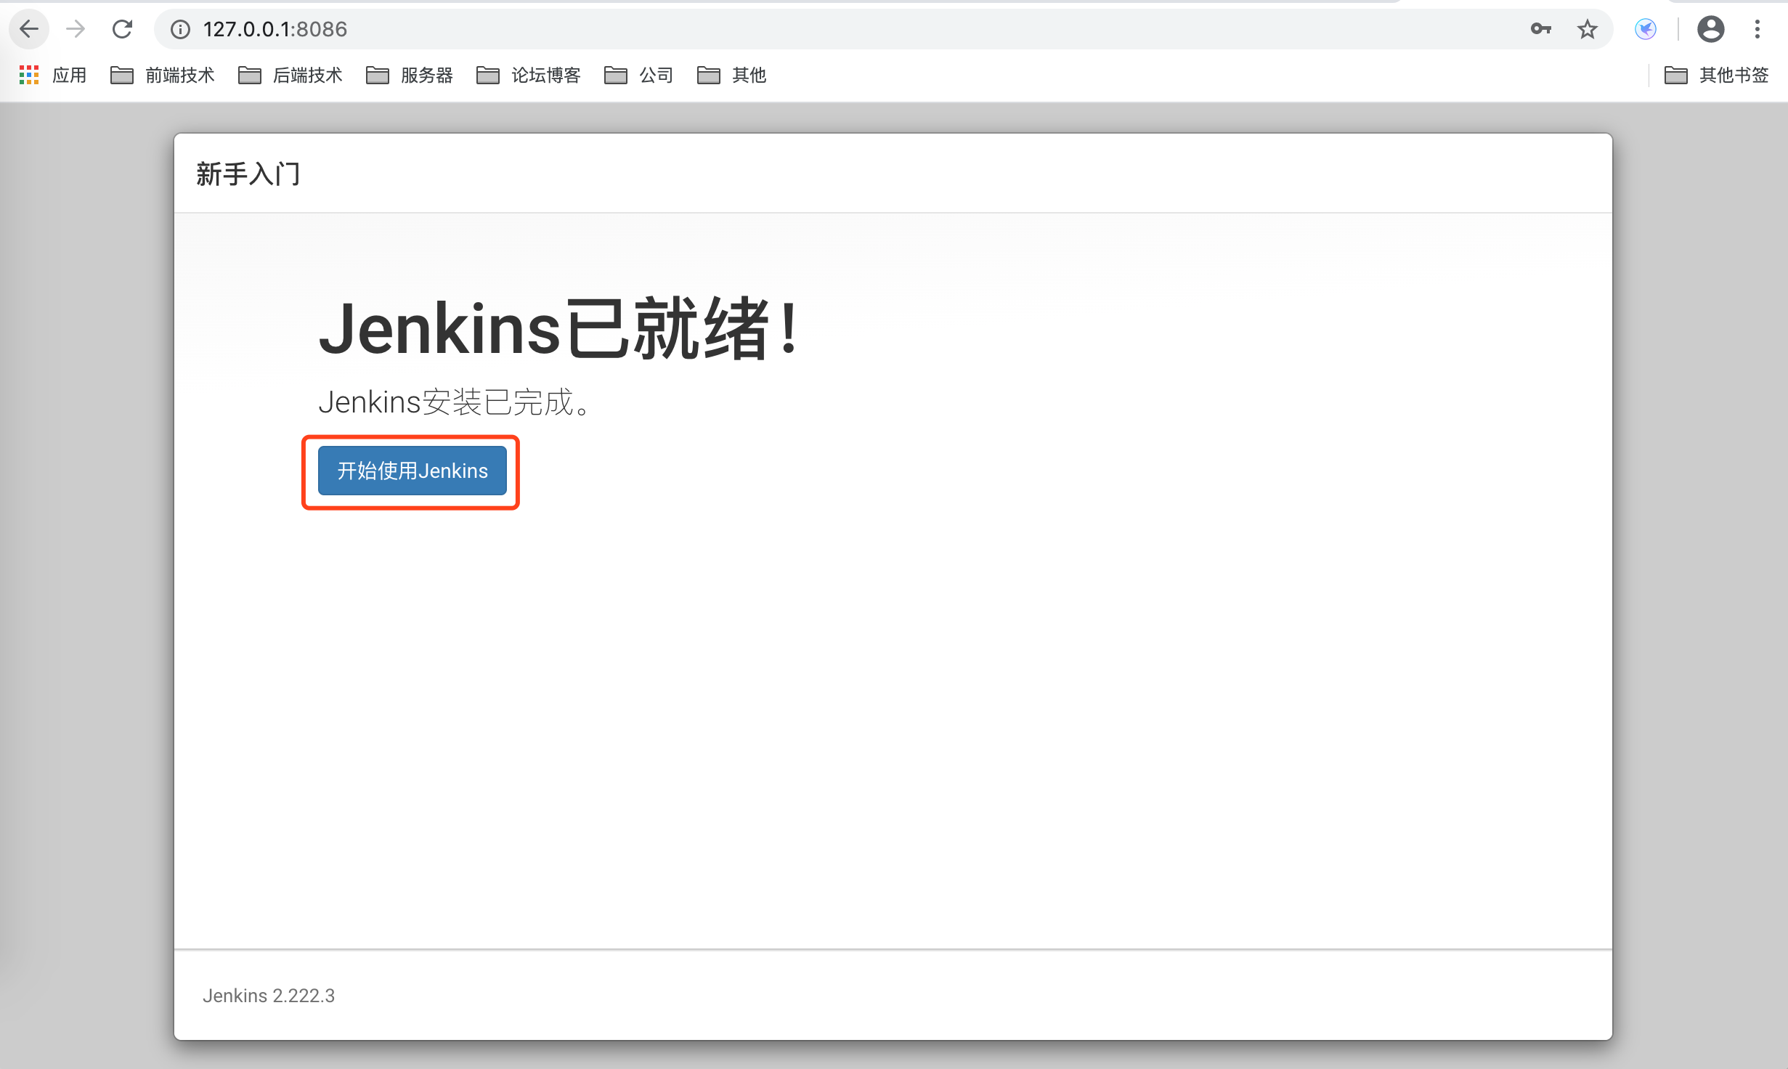Viewport: 1788px width, 1069px height.
Task: Open 后端技术 bookmark folder
Action: pos(290,75)
